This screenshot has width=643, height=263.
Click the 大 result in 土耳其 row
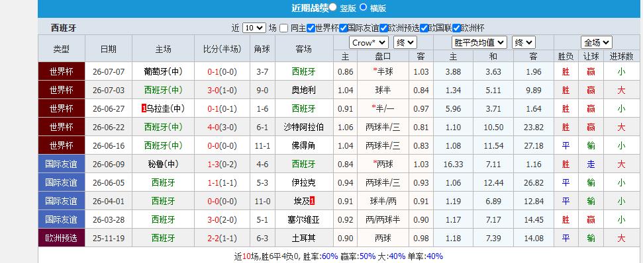pyautogui.click(x=621, y=238)
